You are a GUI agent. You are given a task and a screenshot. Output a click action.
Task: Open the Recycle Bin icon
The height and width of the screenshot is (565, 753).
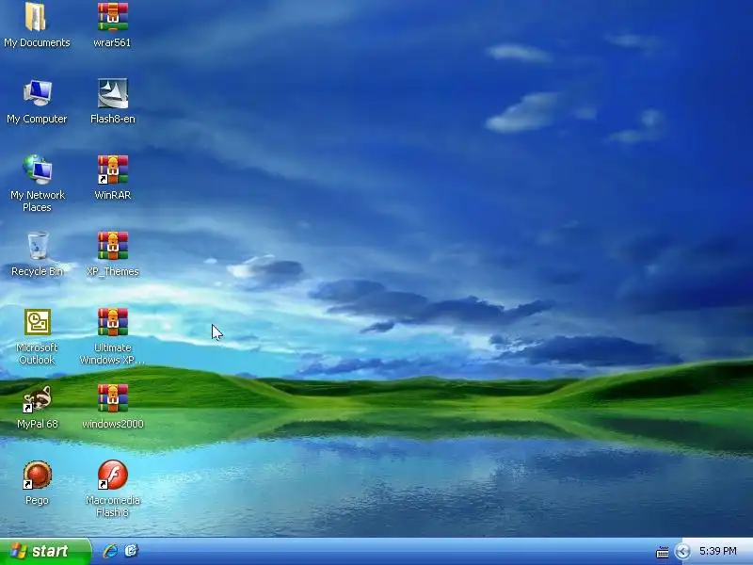click(38, 246)
